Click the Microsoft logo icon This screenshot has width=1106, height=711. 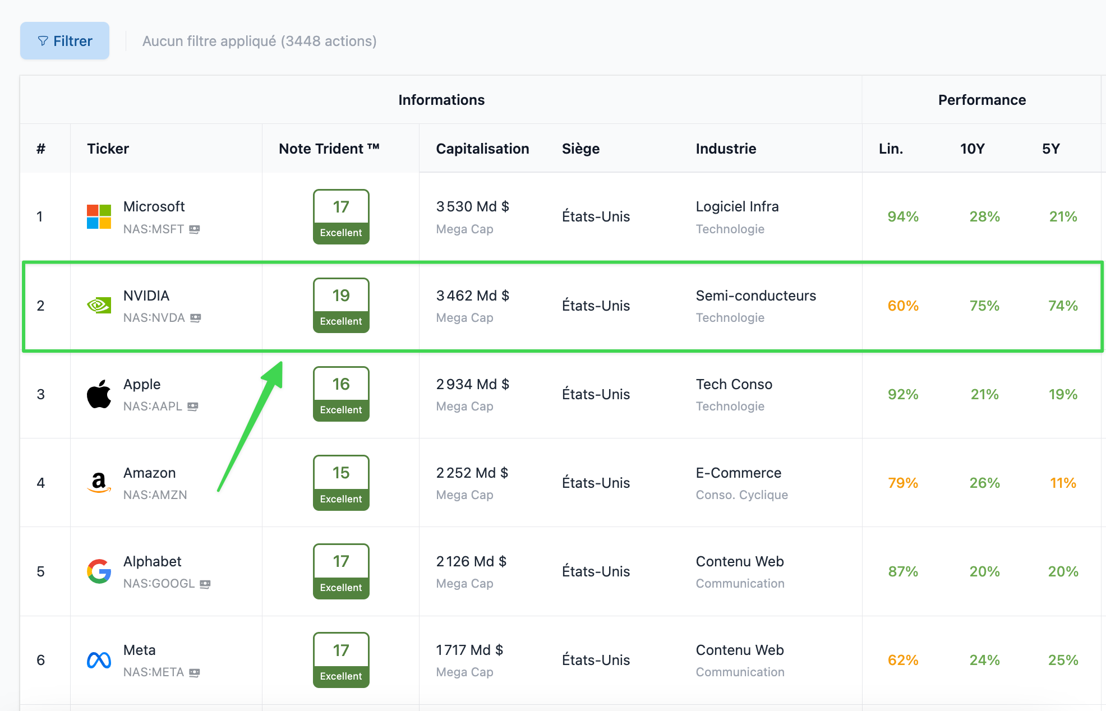[99, 216]
